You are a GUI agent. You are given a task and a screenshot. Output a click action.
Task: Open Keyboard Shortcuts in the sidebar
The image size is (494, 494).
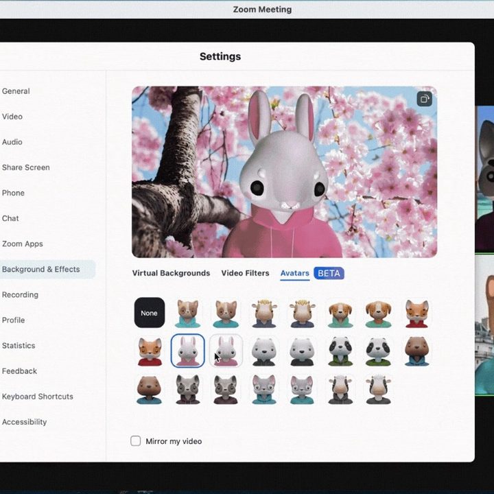[38, 397]
